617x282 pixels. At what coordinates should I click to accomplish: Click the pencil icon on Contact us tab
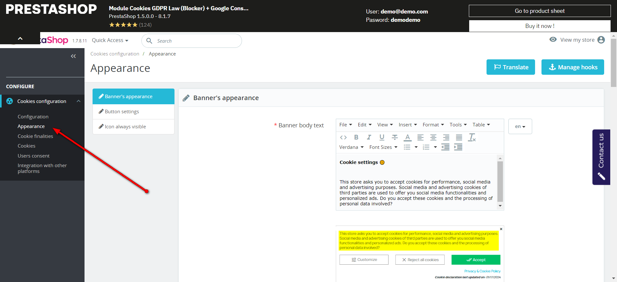[x=601, y=176]
